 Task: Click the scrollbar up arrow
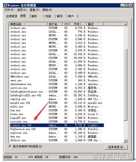coord(125,24)
